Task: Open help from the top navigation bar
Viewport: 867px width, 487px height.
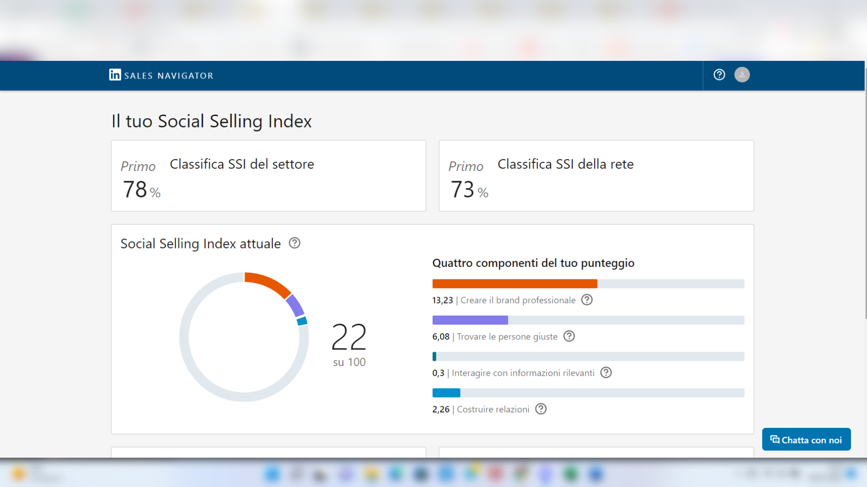Action: (719, 75)
